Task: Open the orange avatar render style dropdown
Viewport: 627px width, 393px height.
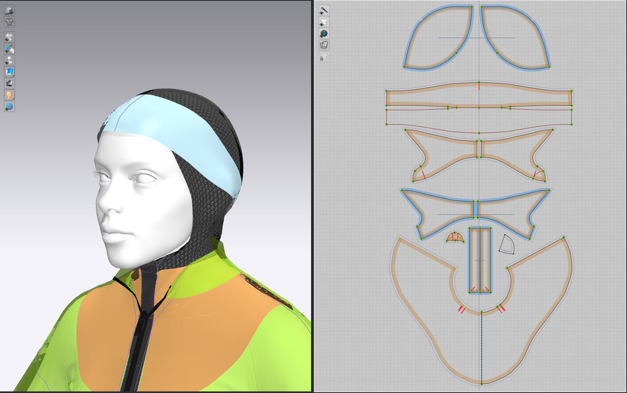Action: click(x=10, y=95)
